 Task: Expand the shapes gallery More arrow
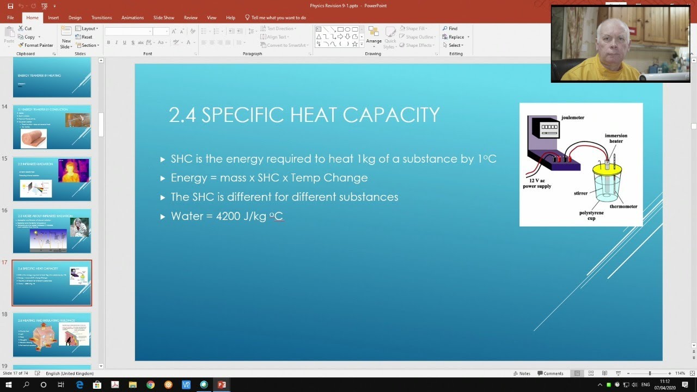pos(362,45)
